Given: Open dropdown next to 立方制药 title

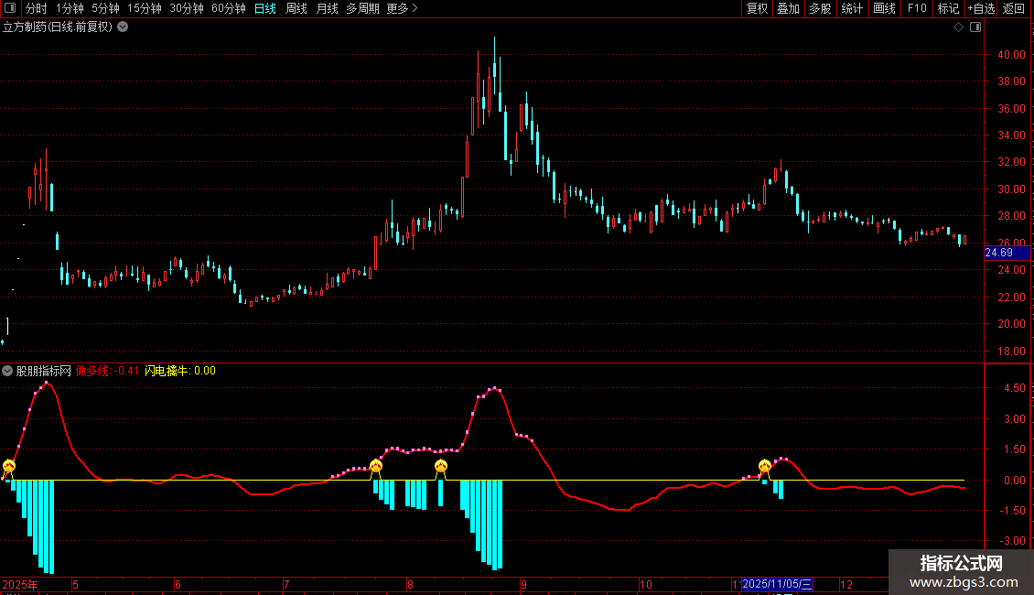Looking at the screenshot, I should click(x=123, y=27).
